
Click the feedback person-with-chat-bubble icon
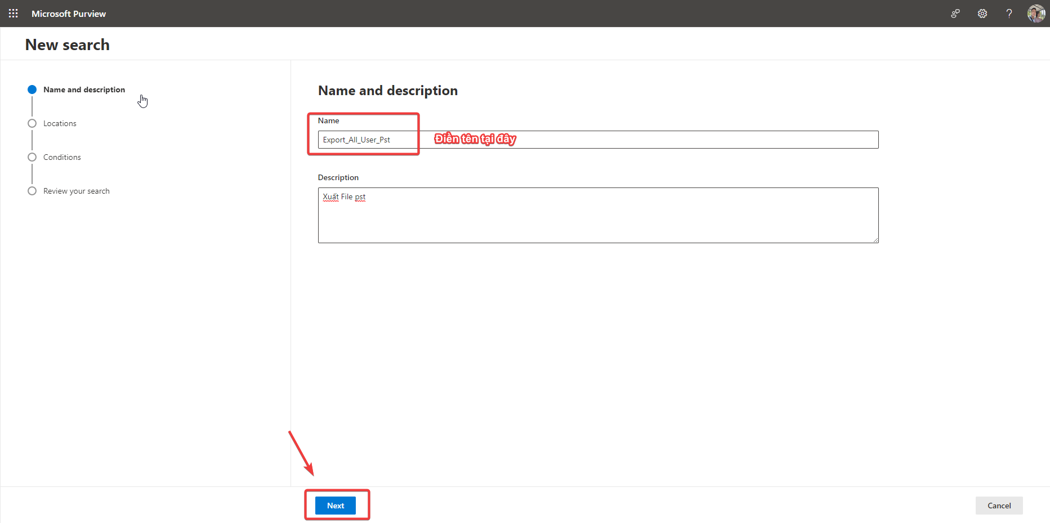pos(955,14)
